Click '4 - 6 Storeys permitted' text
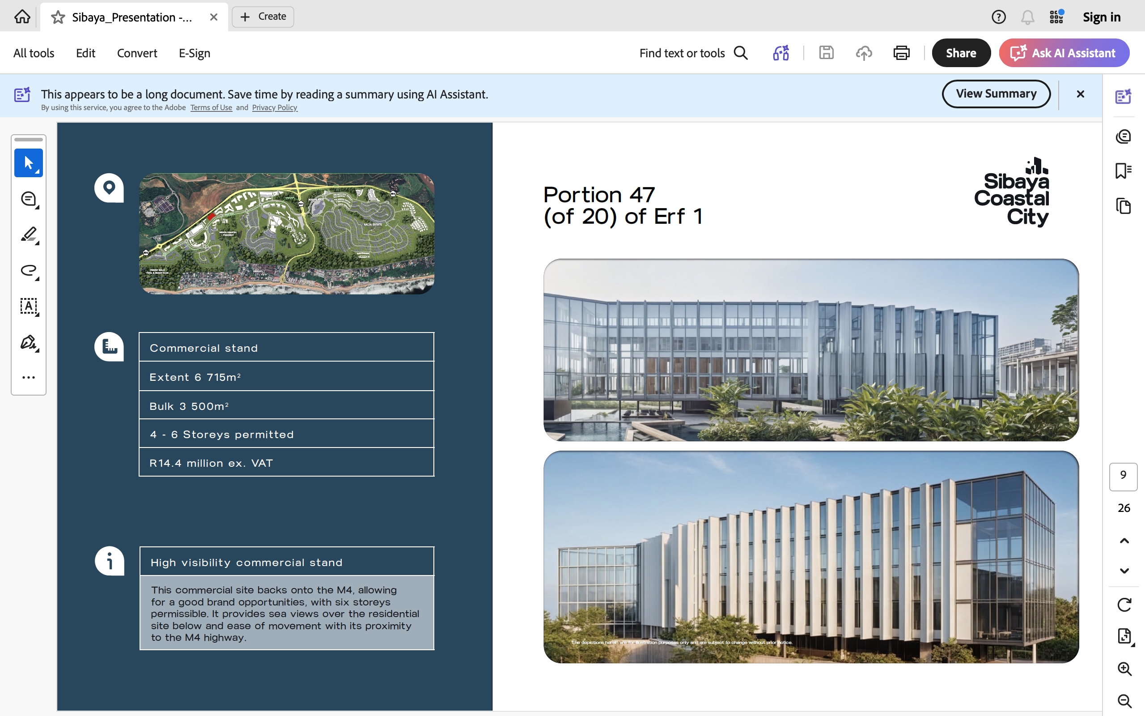1145x716 pixels. click(x=221, y=434)
